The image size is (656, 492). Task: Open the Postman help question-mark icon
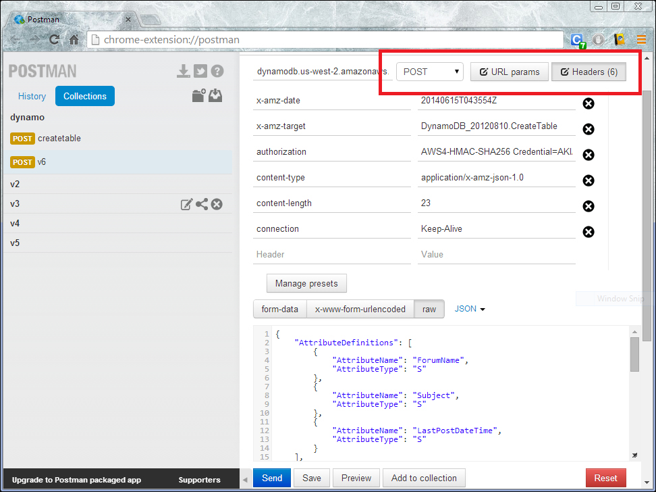coord(217,71)
